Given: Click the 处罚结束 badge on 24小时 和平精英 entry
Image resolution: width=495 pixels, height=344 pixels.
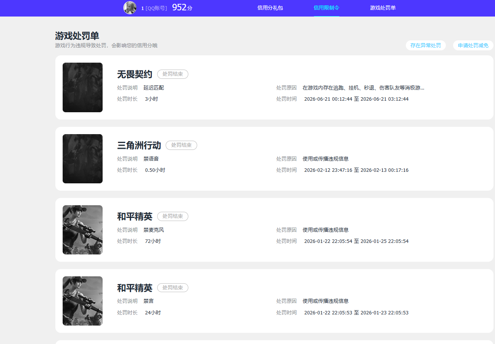Looking at the screenshot, I should click(x=173, y=287).
